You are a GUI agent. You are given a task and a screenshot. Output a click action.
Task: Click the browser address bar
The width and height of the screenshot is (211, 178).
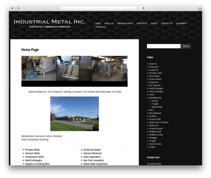(x=100, y=8)
